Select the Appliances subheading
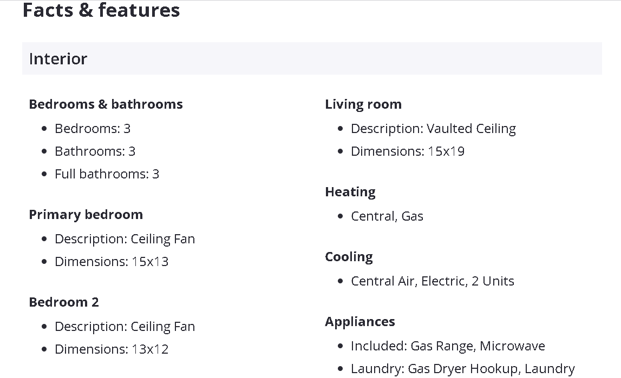This screenshot has height=378, width=621. point(359,322)
